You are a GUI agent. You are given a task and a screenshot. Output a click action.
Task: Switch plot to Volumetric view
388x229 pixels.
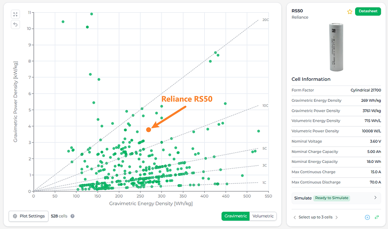pyautogui.click(x=263, y=216)
